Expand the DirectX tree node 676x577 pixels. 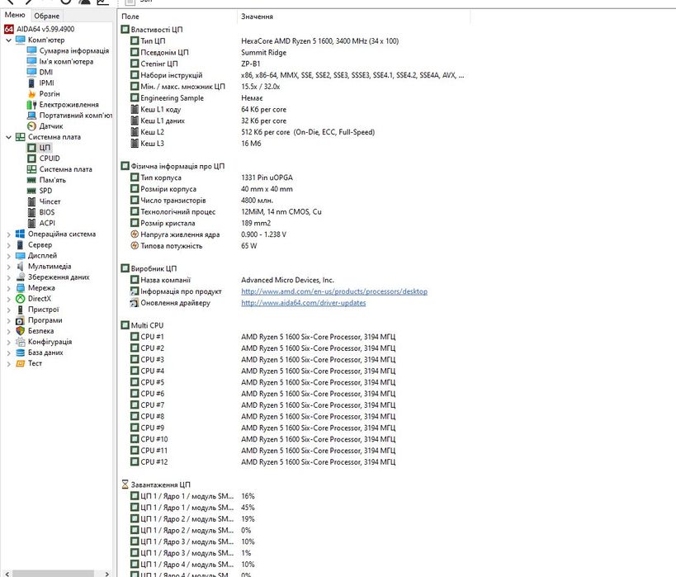tap(8, 299)
